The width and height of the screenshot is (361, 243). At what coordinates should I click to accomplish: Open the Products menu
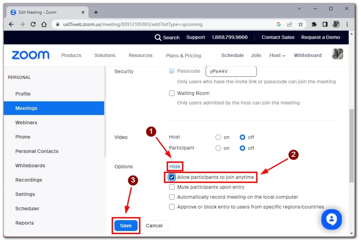pos(71,55)
